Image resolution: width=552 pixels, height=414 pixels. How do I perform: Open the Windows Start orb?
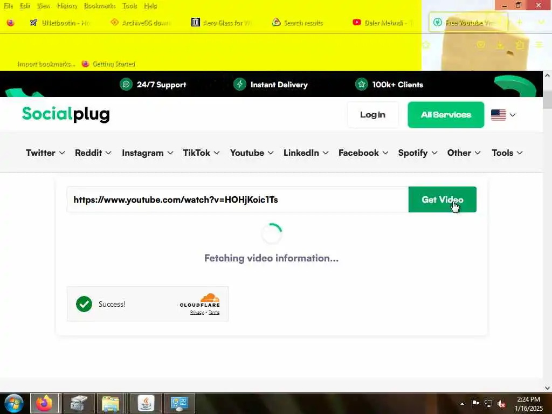14,403
